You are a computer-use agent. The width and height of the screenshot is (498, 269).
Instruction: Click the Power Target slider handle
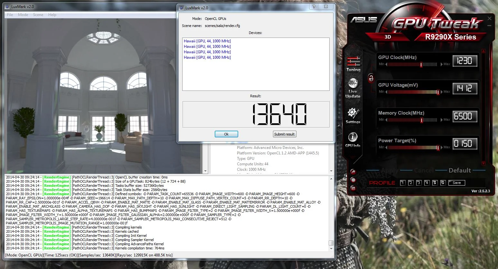click(x=438, y=148)
